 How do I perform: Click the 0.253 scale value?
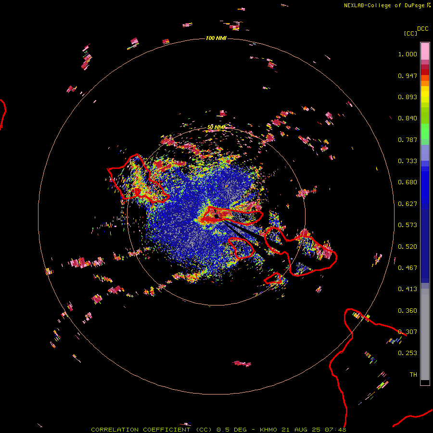point(408,353)
